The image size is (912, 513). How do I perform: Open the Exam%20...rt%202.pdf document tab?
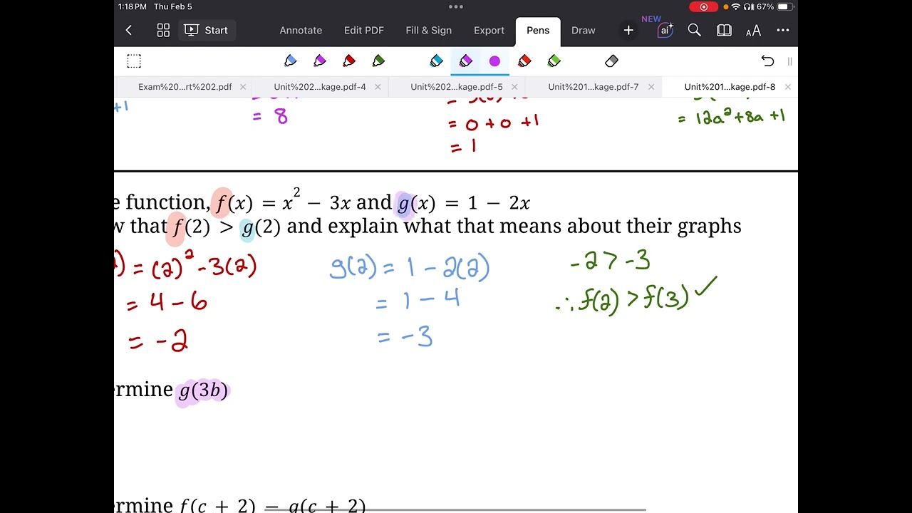[x=185, y=87]
